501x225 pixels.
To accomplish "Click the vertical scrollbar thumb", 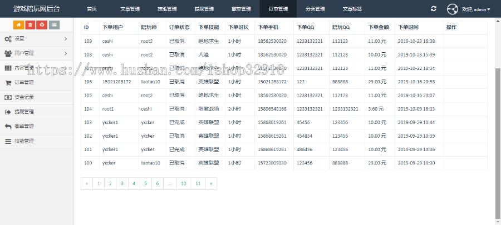I will [x=498, y=143].
